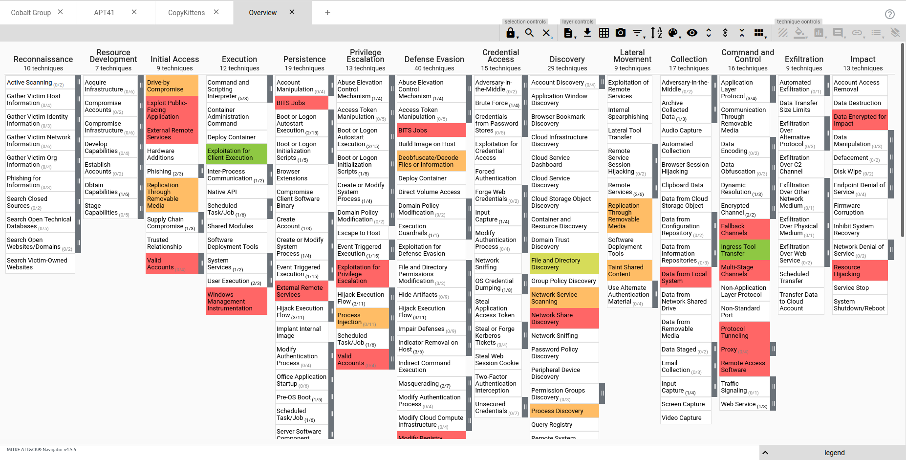
Task: Click the Impact tactic header
Action: tap(863, 59)
